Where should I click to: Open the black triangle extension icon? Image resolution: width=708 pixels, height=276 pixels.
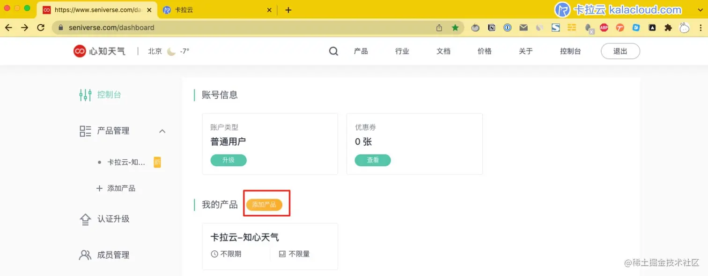(x=652, y=28)
